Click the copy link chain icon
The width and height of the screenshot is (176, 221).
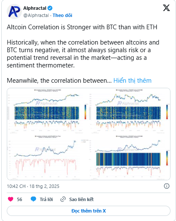(63, 199)
